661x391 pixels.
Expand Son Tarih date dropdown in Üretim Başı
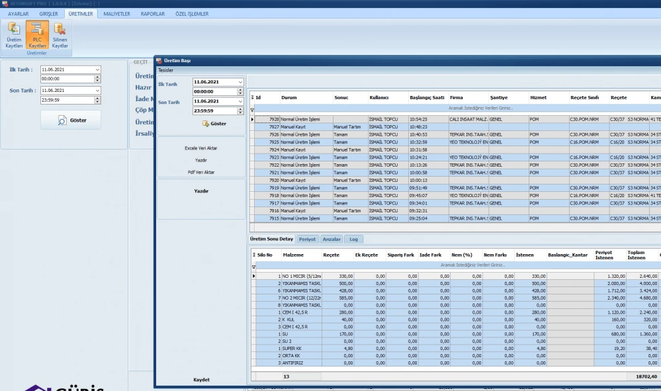tap(240, 101)
